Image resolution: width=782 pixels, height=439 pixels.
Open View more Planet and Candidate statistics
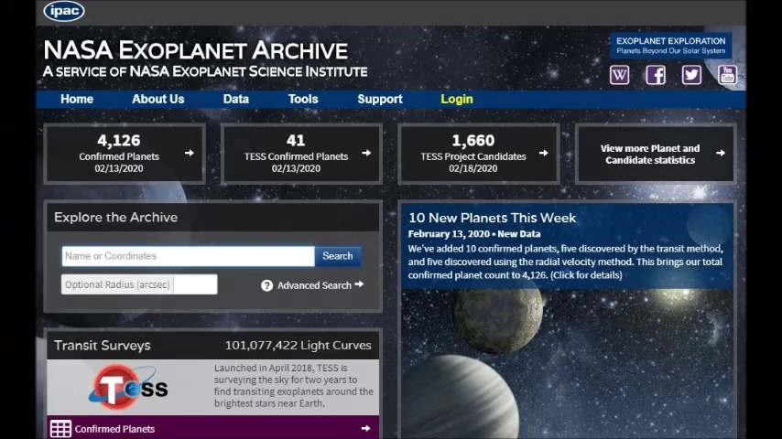[x=650, y=154]
